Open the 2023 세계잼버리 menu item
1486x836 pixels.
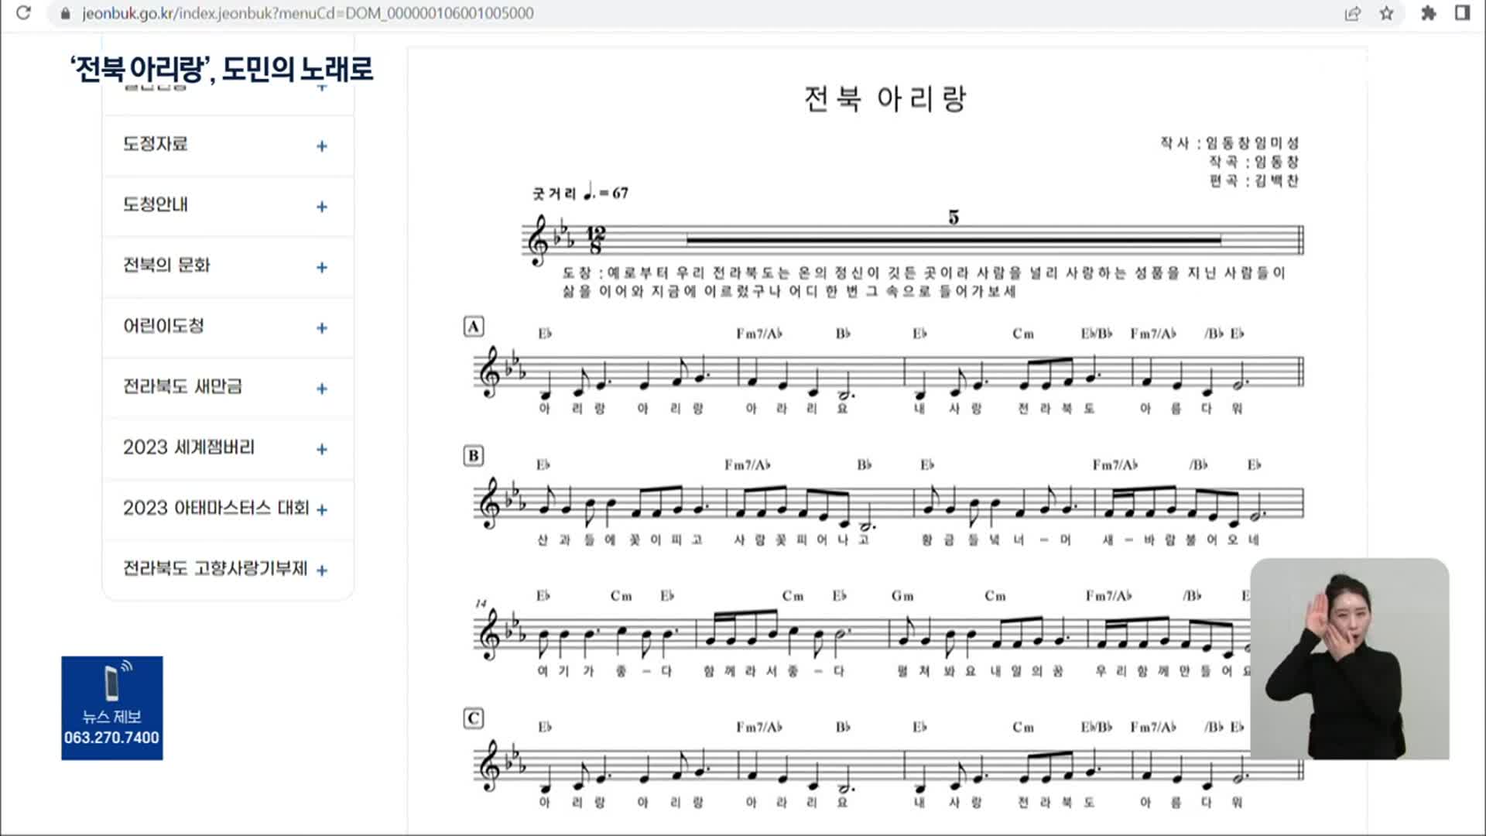click(x=189, y=447)
